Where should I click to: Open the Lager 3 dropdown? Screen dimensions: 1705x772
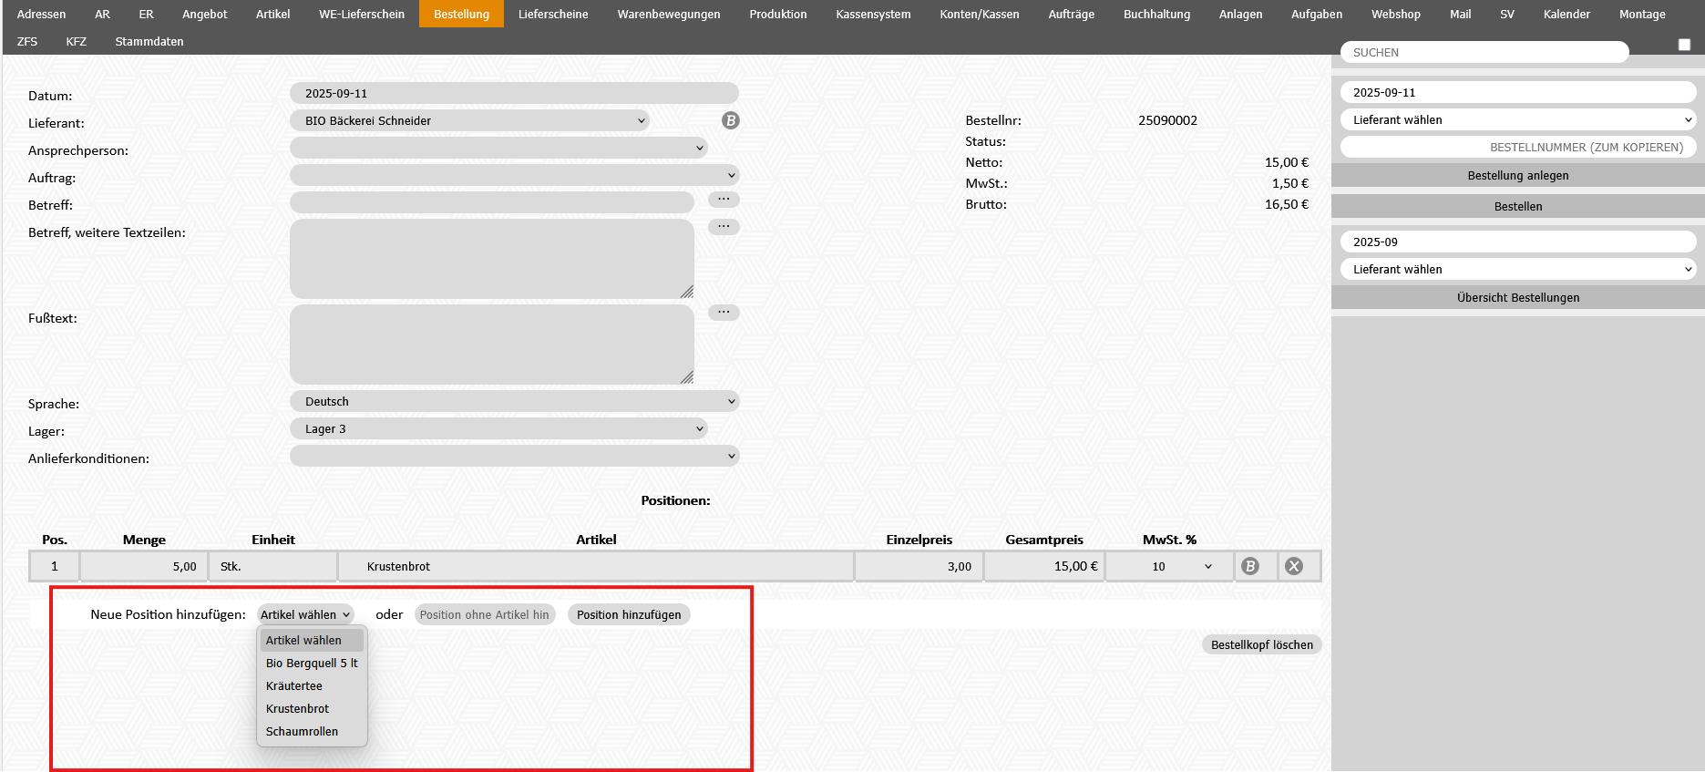498,428
